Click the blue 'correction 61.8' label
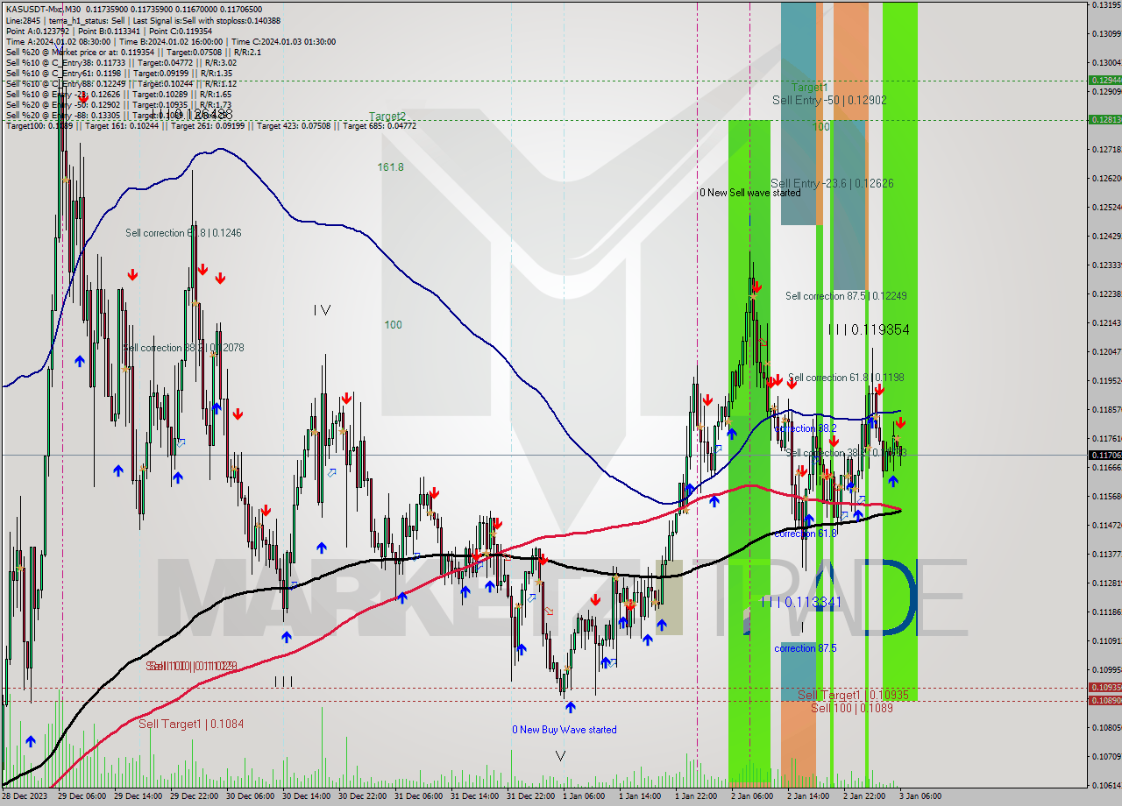1122x806 pixels. [x=806, y=534]
